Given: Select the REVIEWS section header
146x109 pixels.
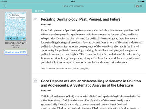Looking at the screenshot, I should coord(40,11).
